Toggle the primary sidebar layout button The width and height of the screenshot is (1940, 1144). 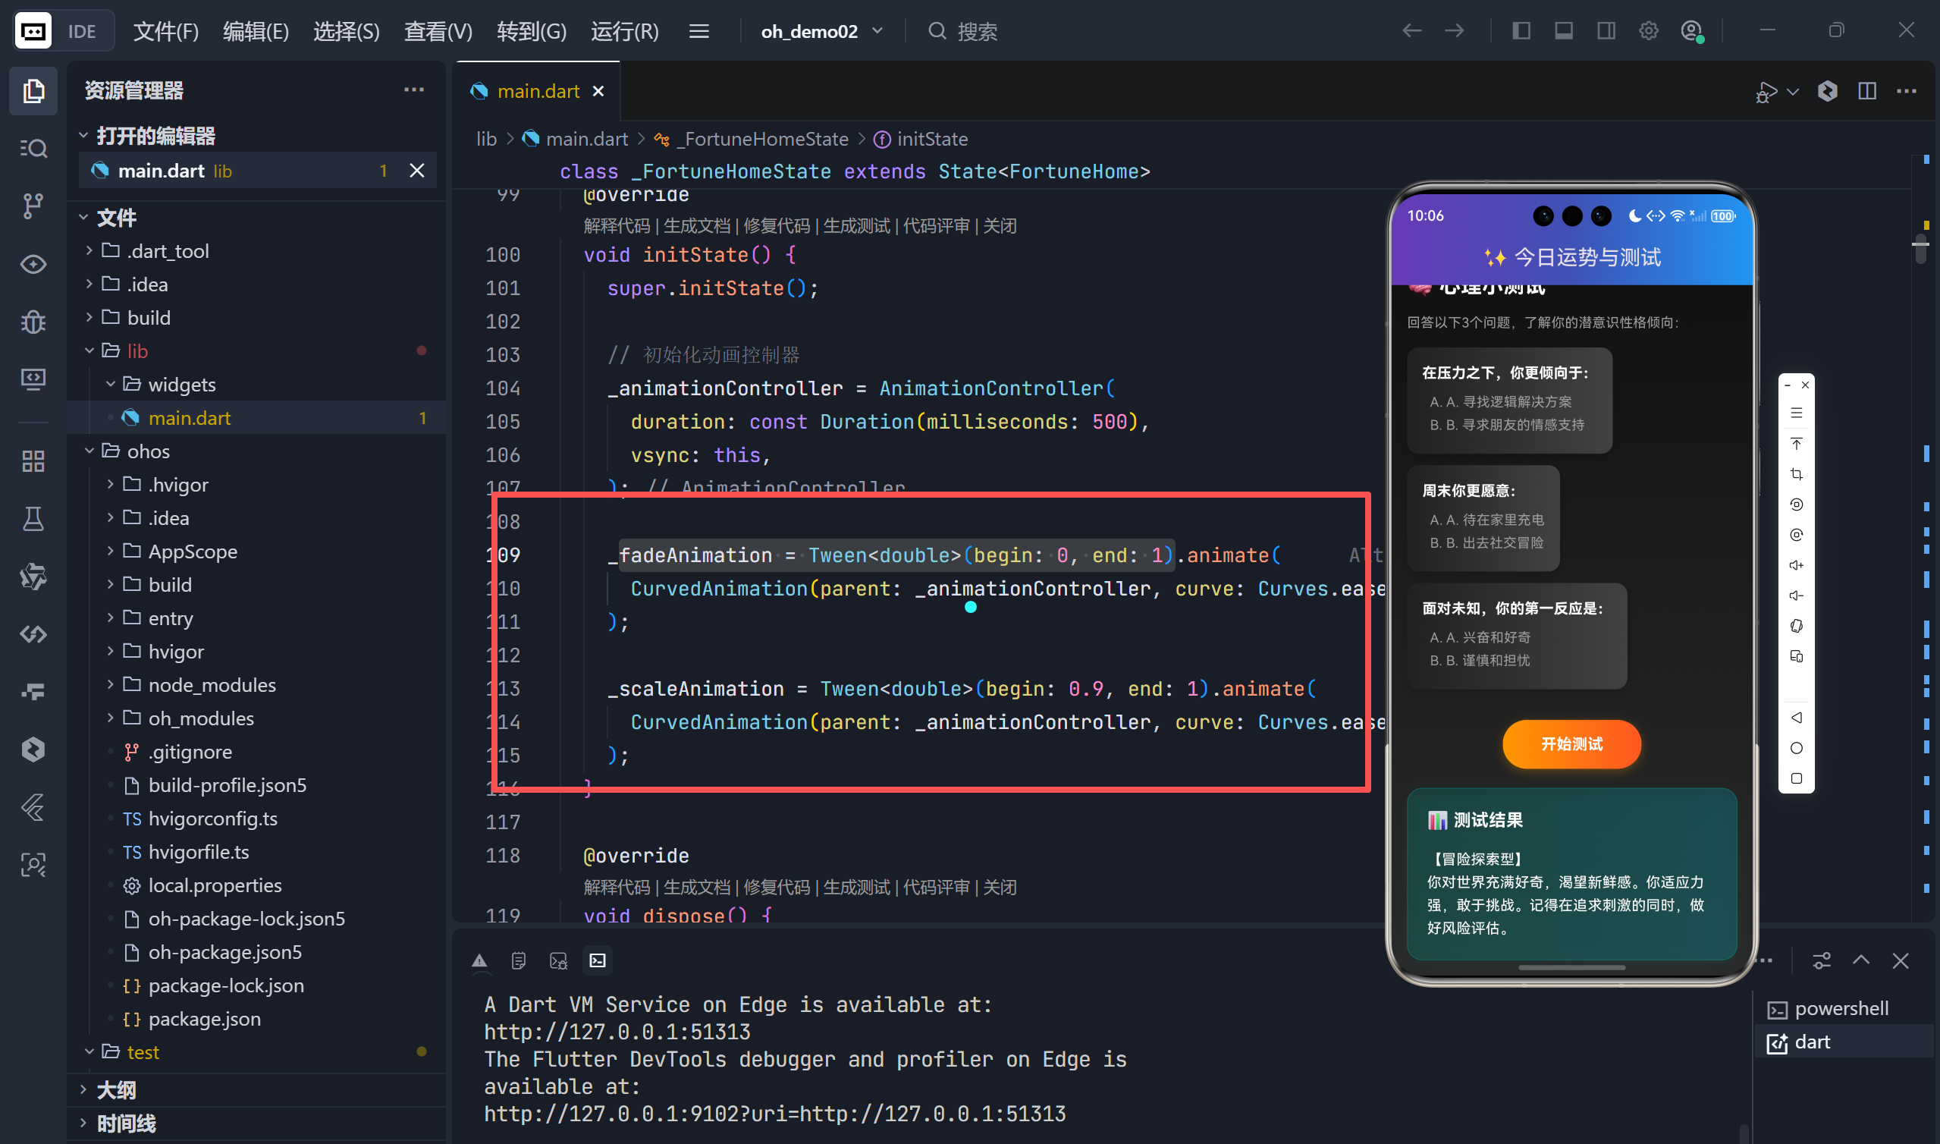point(1521,31)
